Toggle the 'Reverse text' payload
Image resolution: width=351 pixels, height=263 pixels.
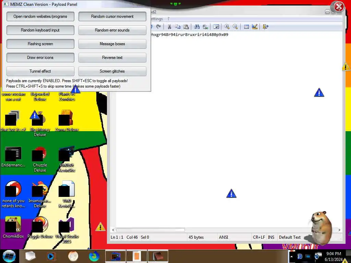pos(112,58)
